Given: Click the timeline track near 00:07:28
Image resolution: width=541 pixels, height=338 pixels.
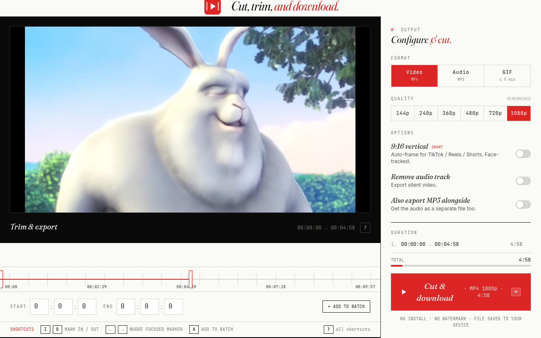Looking at the screenshot, I should pos(276,279).
